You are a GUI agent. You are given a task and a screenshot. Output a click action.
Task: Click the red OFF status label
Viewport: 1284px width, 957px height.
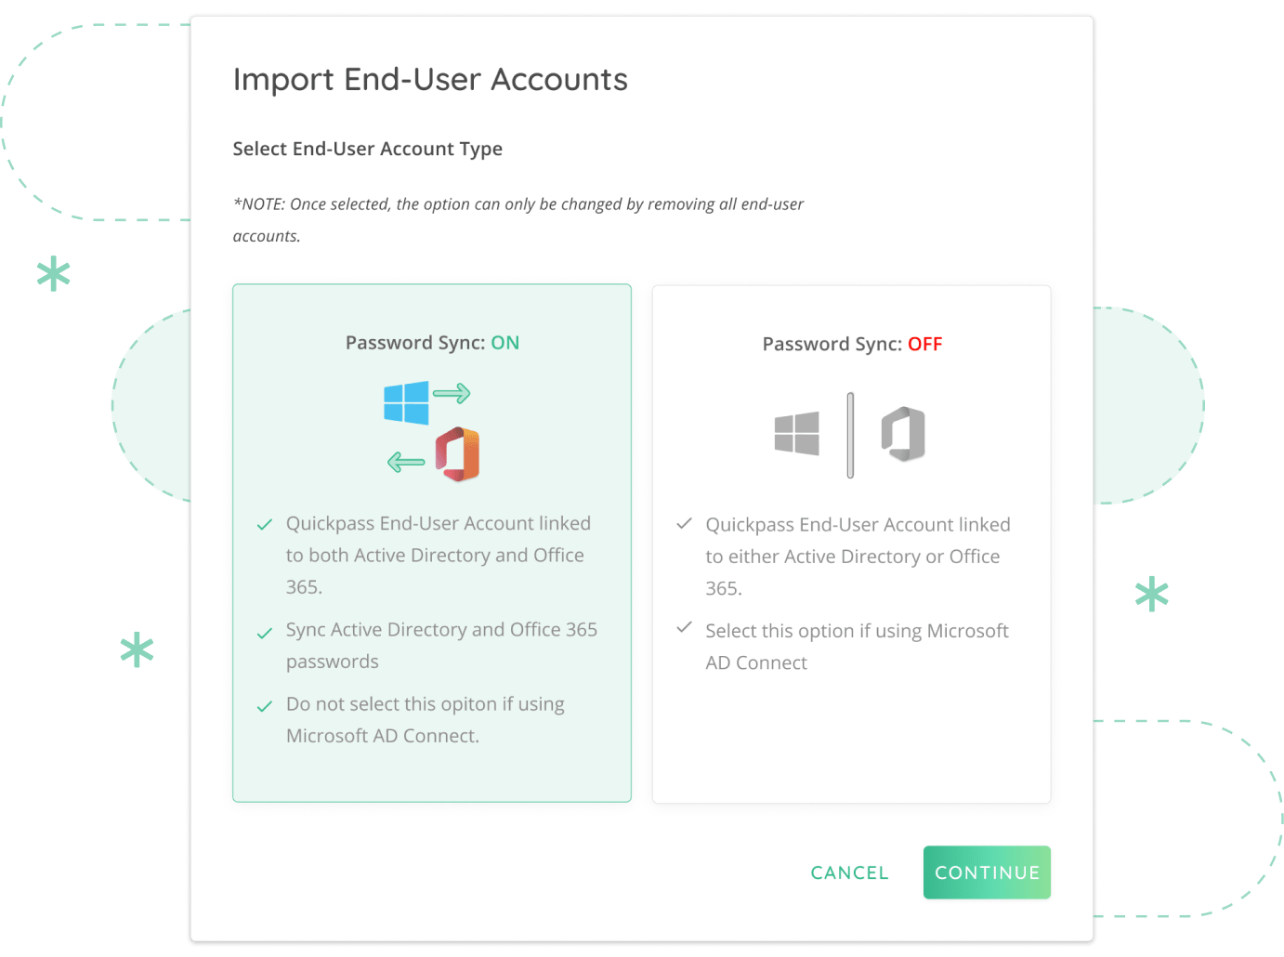[925, 344]
